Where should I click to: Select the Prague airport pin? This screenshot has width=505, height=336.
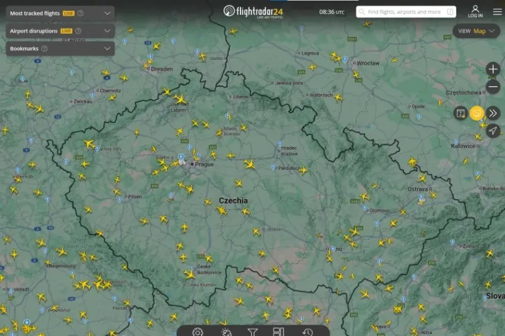(x=181, y=157)
